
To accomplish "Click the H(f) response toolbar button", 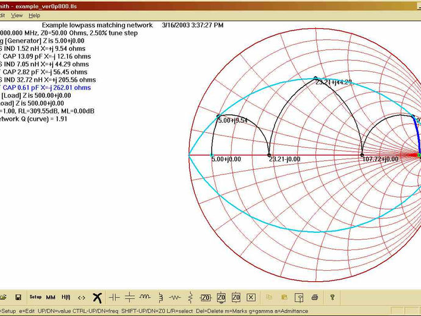I will click(x=66, y=297).
